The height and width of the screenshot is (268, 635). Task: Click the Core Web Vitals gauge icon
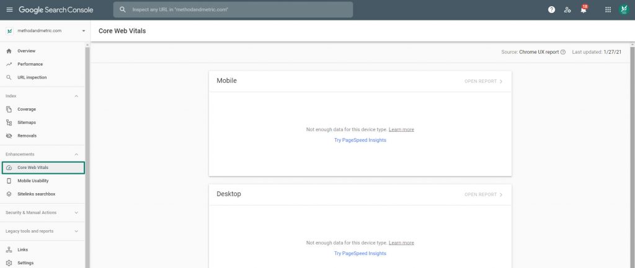point(9,167)
